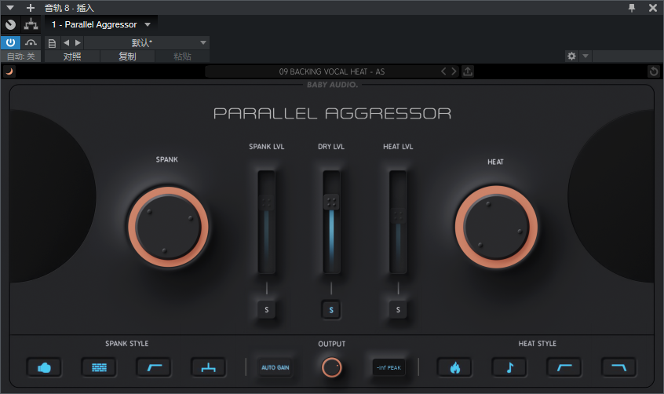Toggle the plugin power bypass button
Screen dimensions: 664x394
(x=10, y=43)
